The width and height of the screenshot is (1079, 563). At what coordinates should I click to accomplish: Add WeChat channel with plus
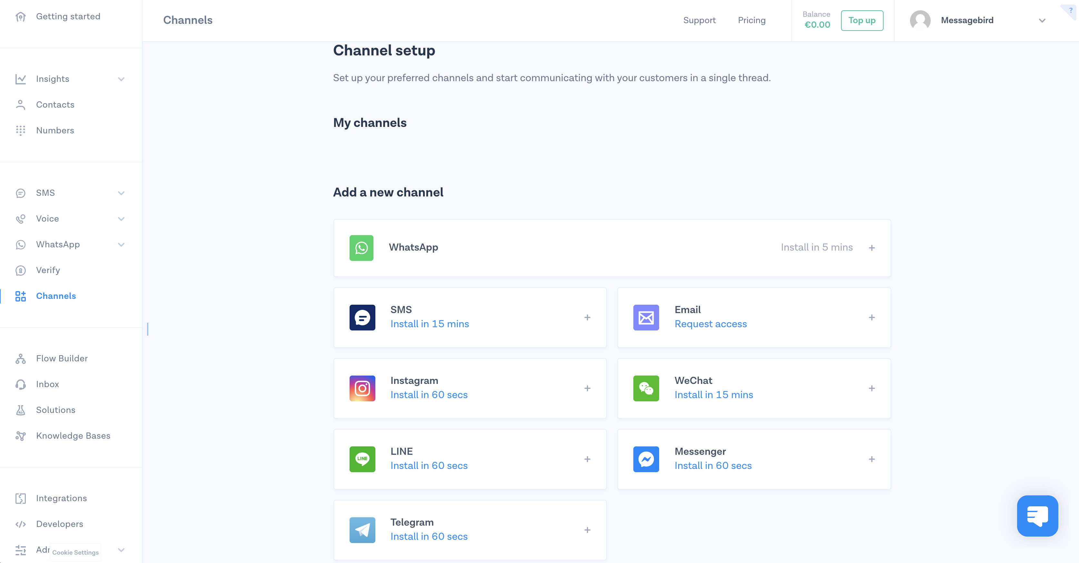pyautogui.click(x=872, y=388)
